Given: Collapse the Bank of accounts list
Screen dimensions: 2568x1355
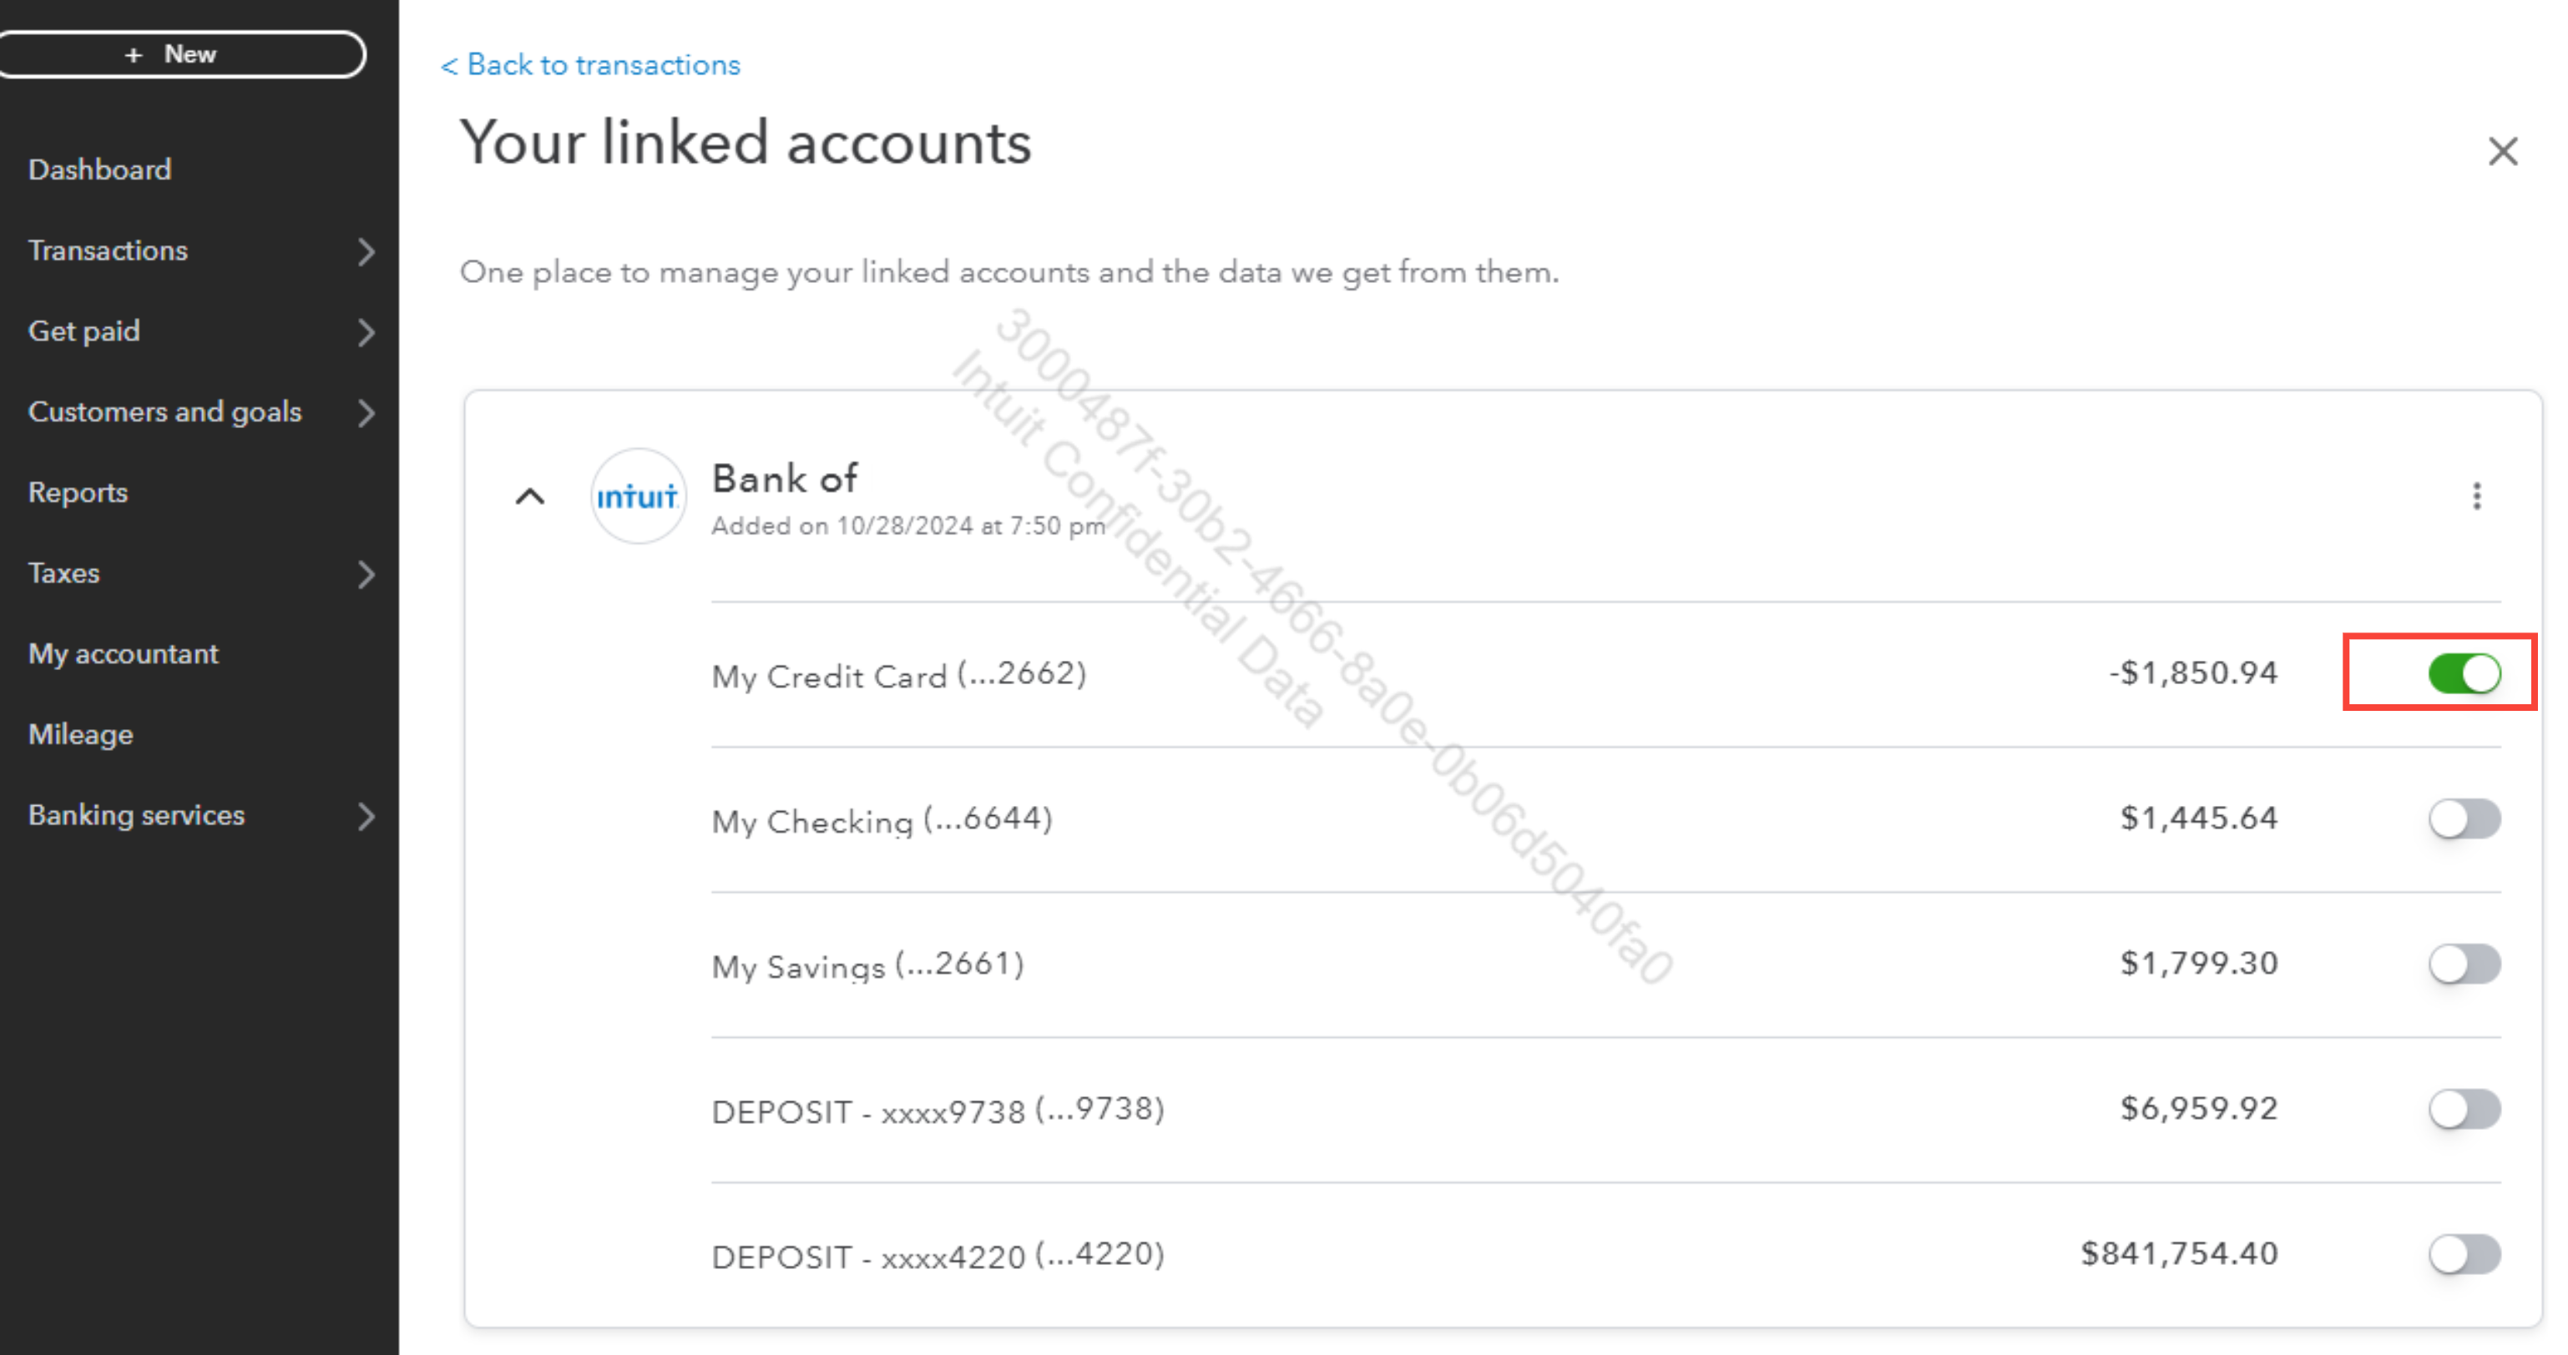Looking at the screenshot, I should tap(530, 496).
